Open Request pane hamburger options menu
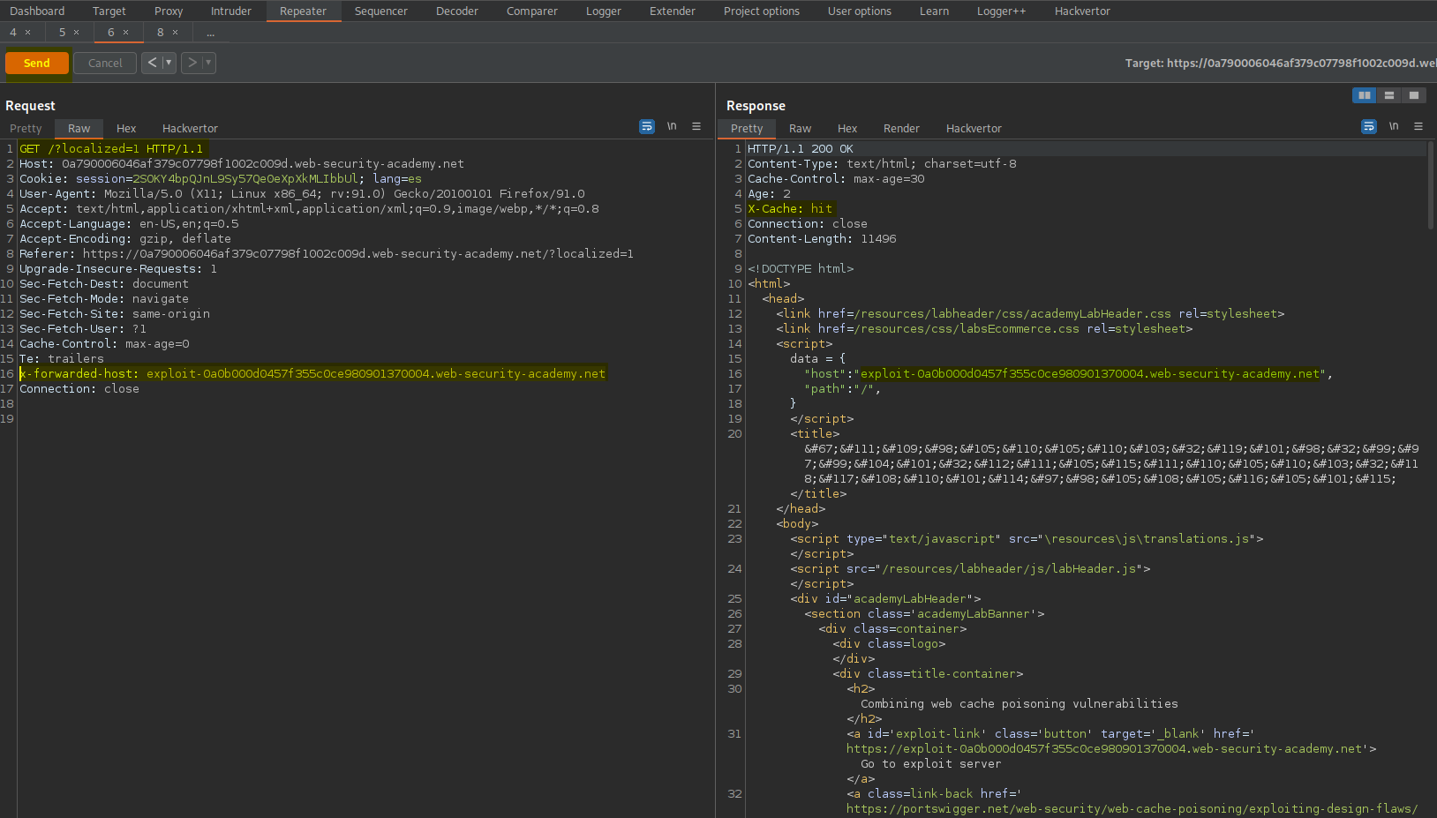Screen dimensions: 1437x818 coord(696,126)
